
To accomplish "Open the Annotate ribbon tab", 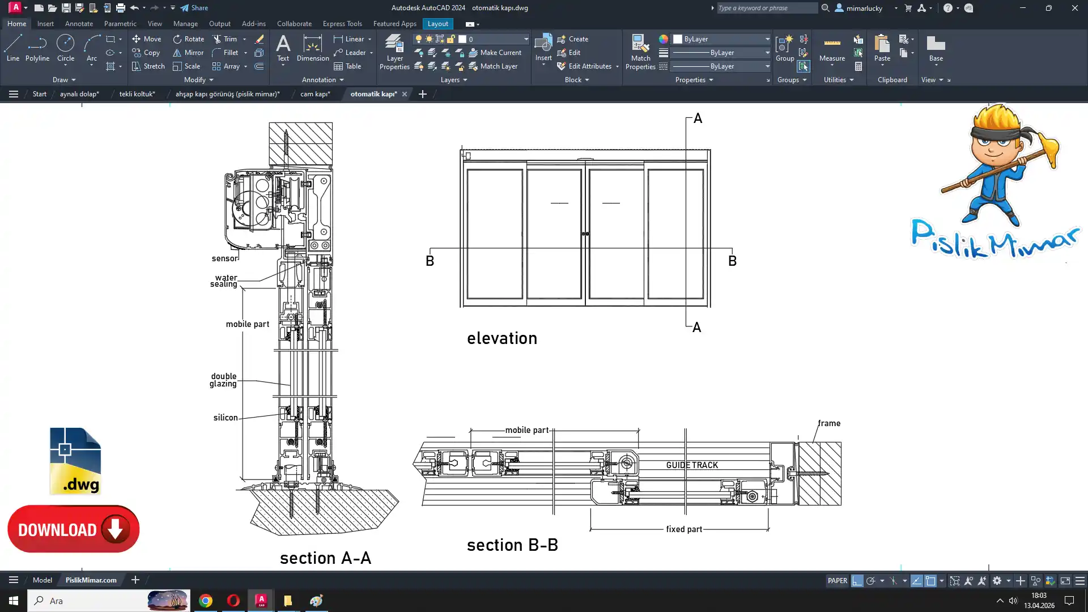I will 79,24.
